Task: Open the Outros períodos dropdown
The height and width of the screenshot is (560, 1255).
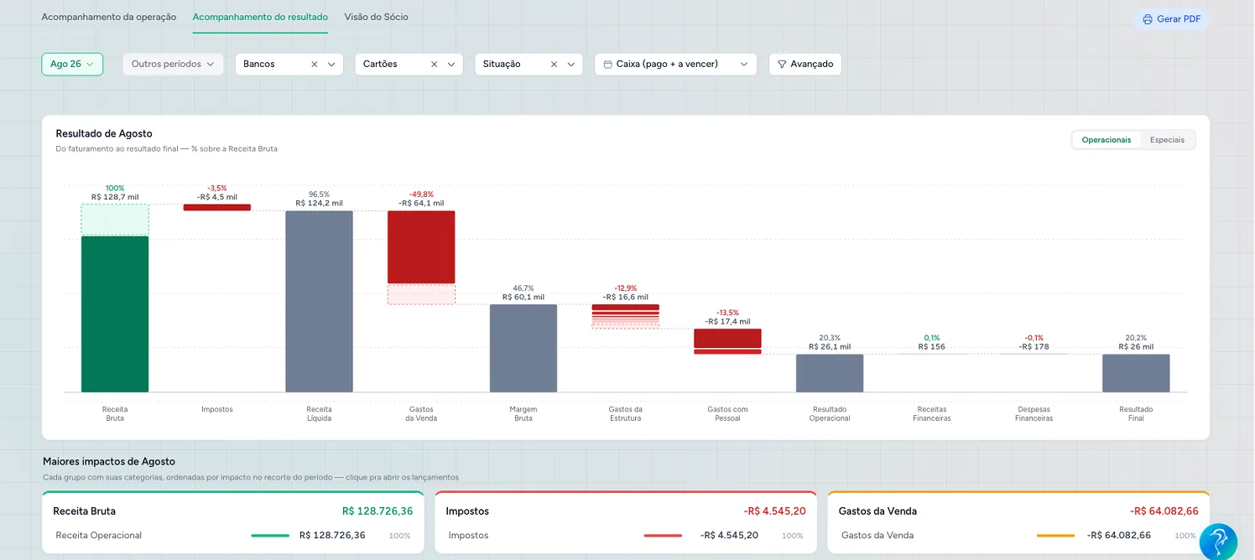Action: [173, 64]
